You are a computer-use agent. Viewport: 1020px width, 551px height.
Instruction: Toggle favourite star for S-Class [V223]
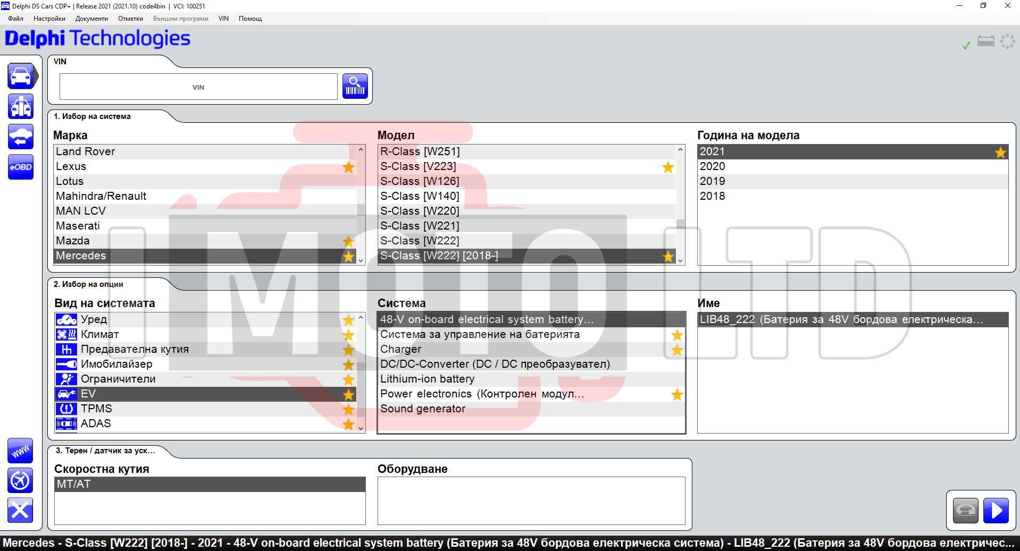pos(668,167)
